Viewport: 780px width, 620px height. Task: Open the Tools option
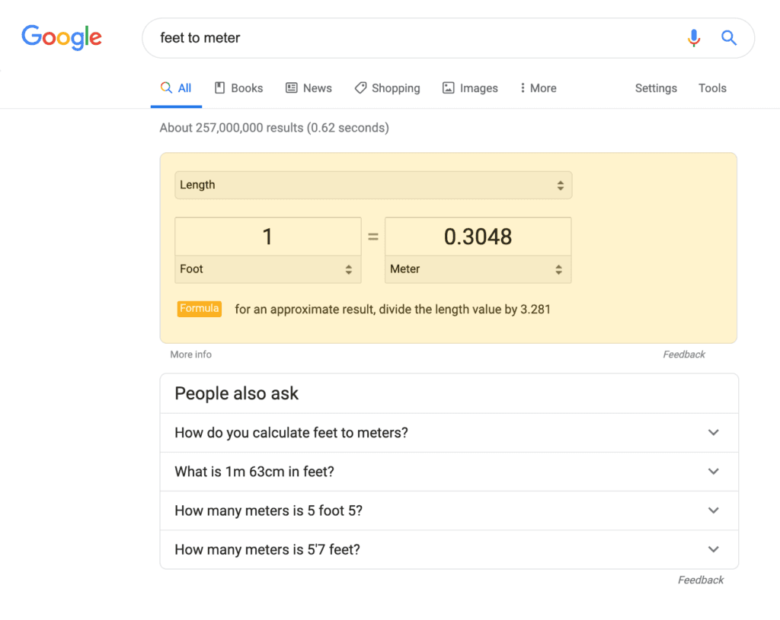[x=712, y=88]
